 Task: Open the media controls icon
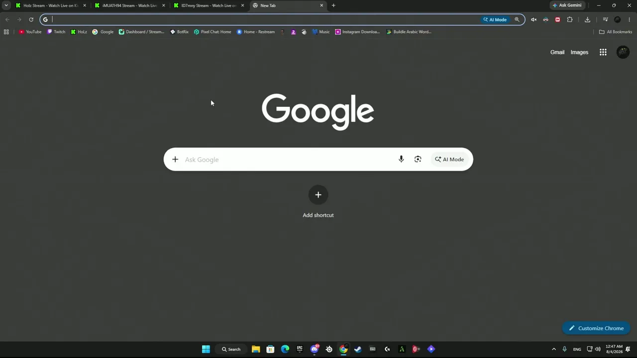pyautogui.click(x=605, y=19)
